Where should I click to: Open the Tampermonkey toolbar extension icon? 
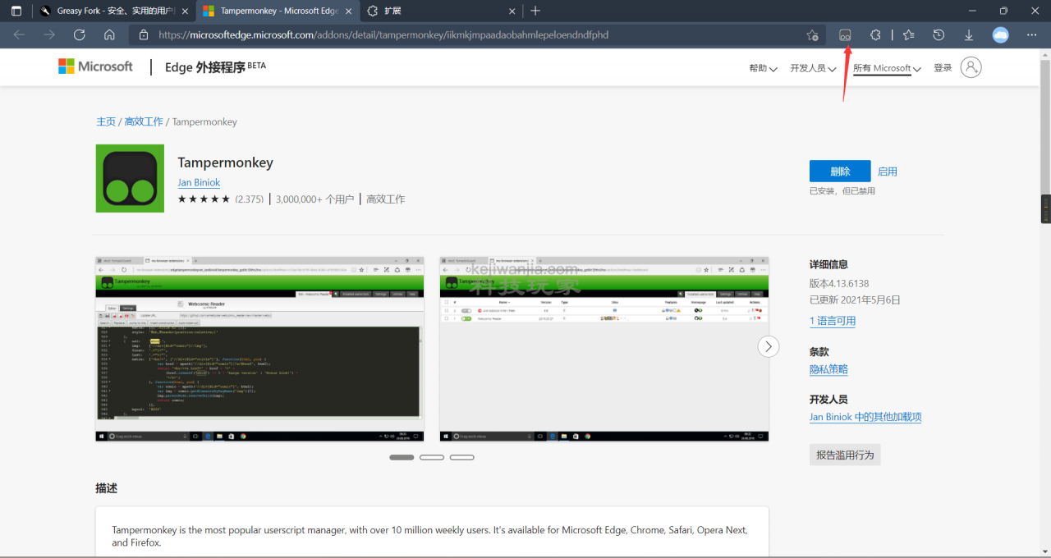845,35
